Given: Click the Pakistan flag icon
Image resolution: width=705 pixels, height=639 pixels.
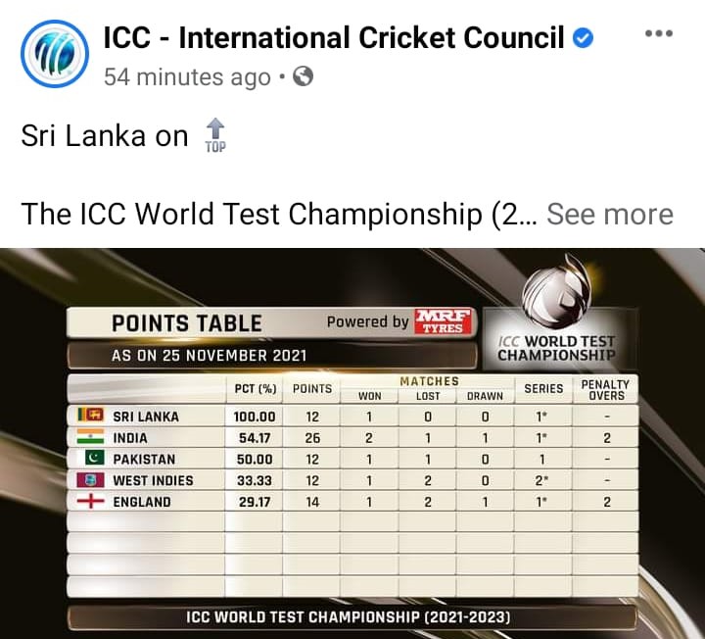Looking at the screenshot, I should point(94,458).
